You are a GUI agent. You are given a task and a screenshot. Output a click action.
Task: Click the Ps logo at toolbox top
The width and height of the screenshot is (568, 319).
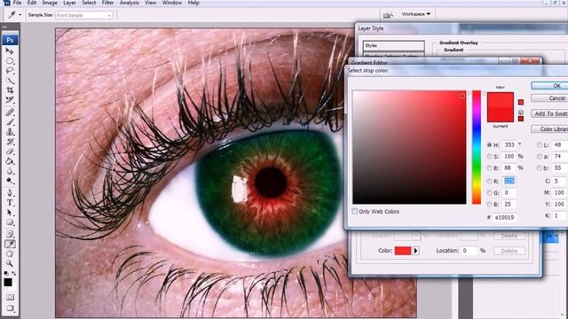click(x=10, y=40)
